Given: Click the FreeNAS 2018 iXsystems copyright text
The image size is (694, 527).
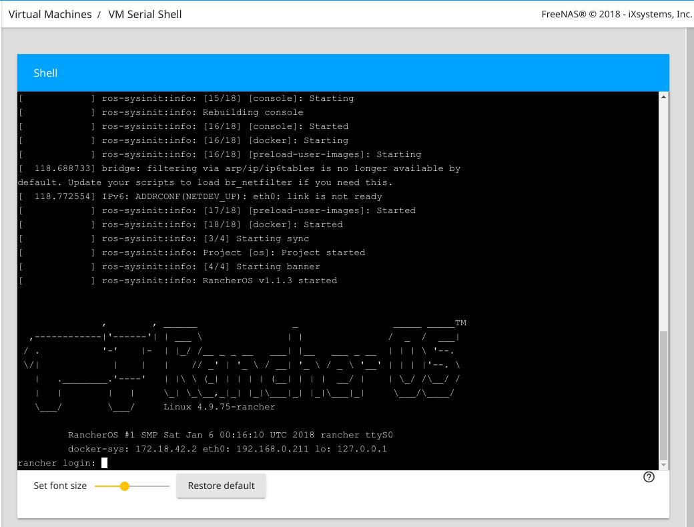Looking at the screenshot, I should point(617,14).
